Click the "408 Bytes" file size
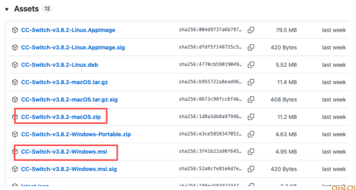The image size is (356, 190). [283, 99]
